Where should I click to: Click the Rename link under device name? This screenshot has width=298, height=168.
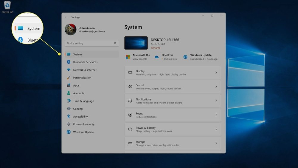tap(156, 48)
